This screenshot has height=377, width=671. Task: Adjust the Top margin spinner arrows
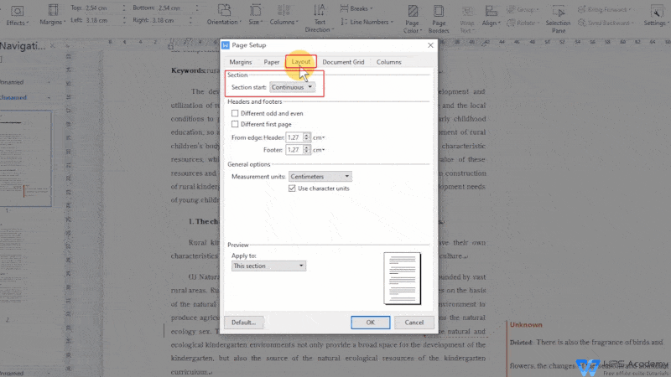124,8
